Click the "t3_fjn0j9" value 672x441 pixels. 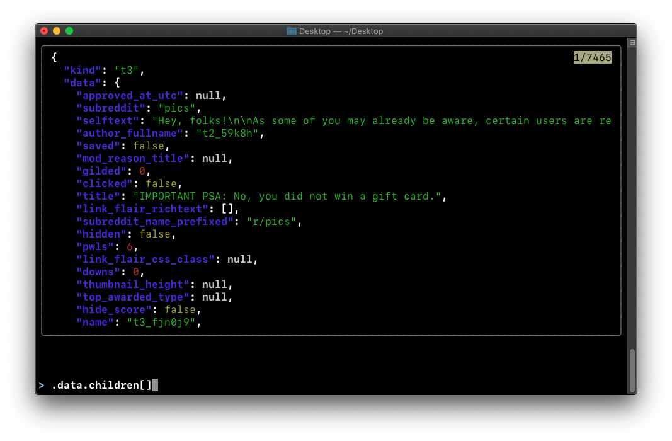click(x=161, y=323)
